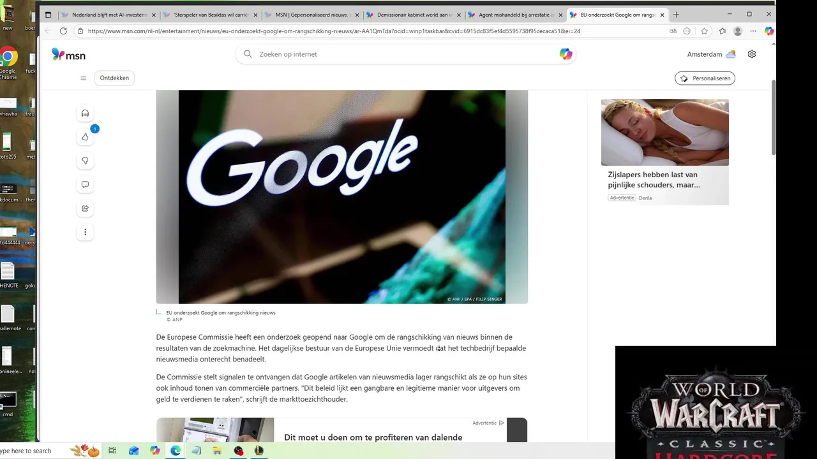The height and width of the screenshot is (459, 817).
Task: Go back with the Edge back arrow
Action: (x=48, y=31)
